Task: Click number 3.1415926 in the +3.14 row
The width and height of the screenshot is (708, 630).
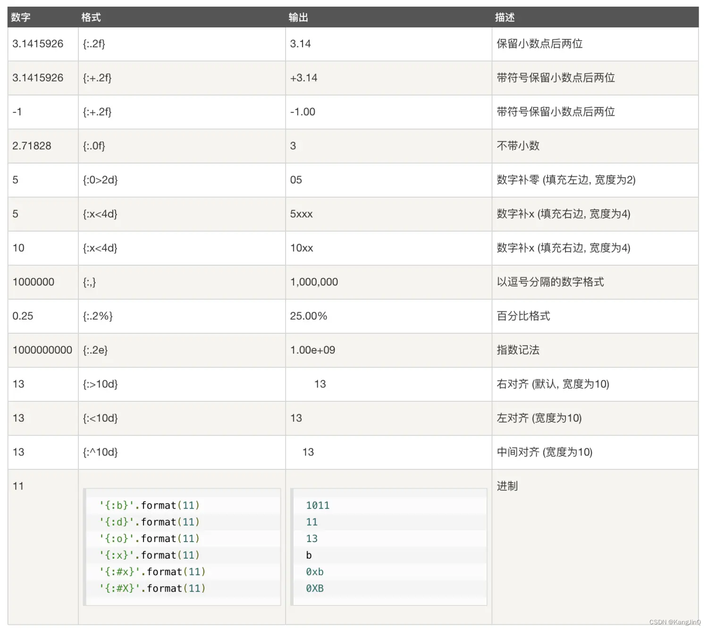Action: pos(38,78)
